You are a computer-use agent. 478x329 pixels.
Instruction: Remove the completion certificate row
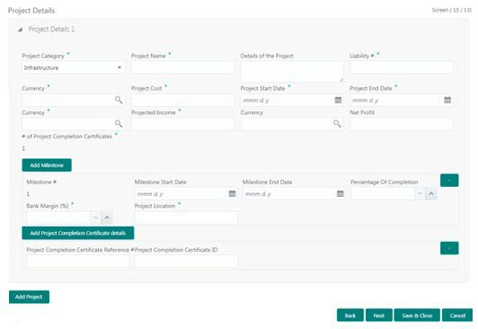(x=449, y=248)
